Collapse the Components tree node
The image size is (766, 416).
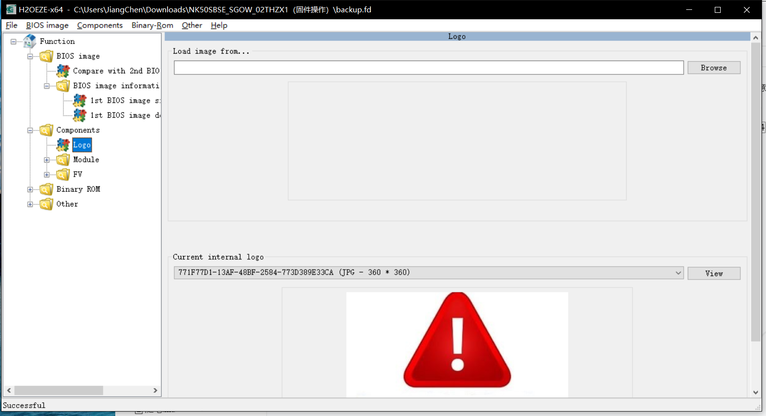click(x=30, y=130)
